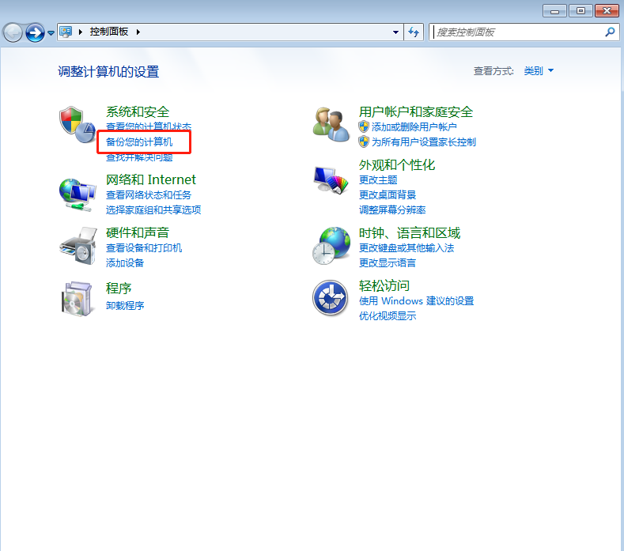Open the 程序 category icon
Screen dimensions: 624x551
(78, 298)
